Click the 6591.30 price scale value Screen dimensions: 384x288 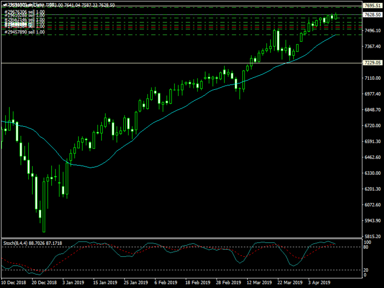click(373, 141)
